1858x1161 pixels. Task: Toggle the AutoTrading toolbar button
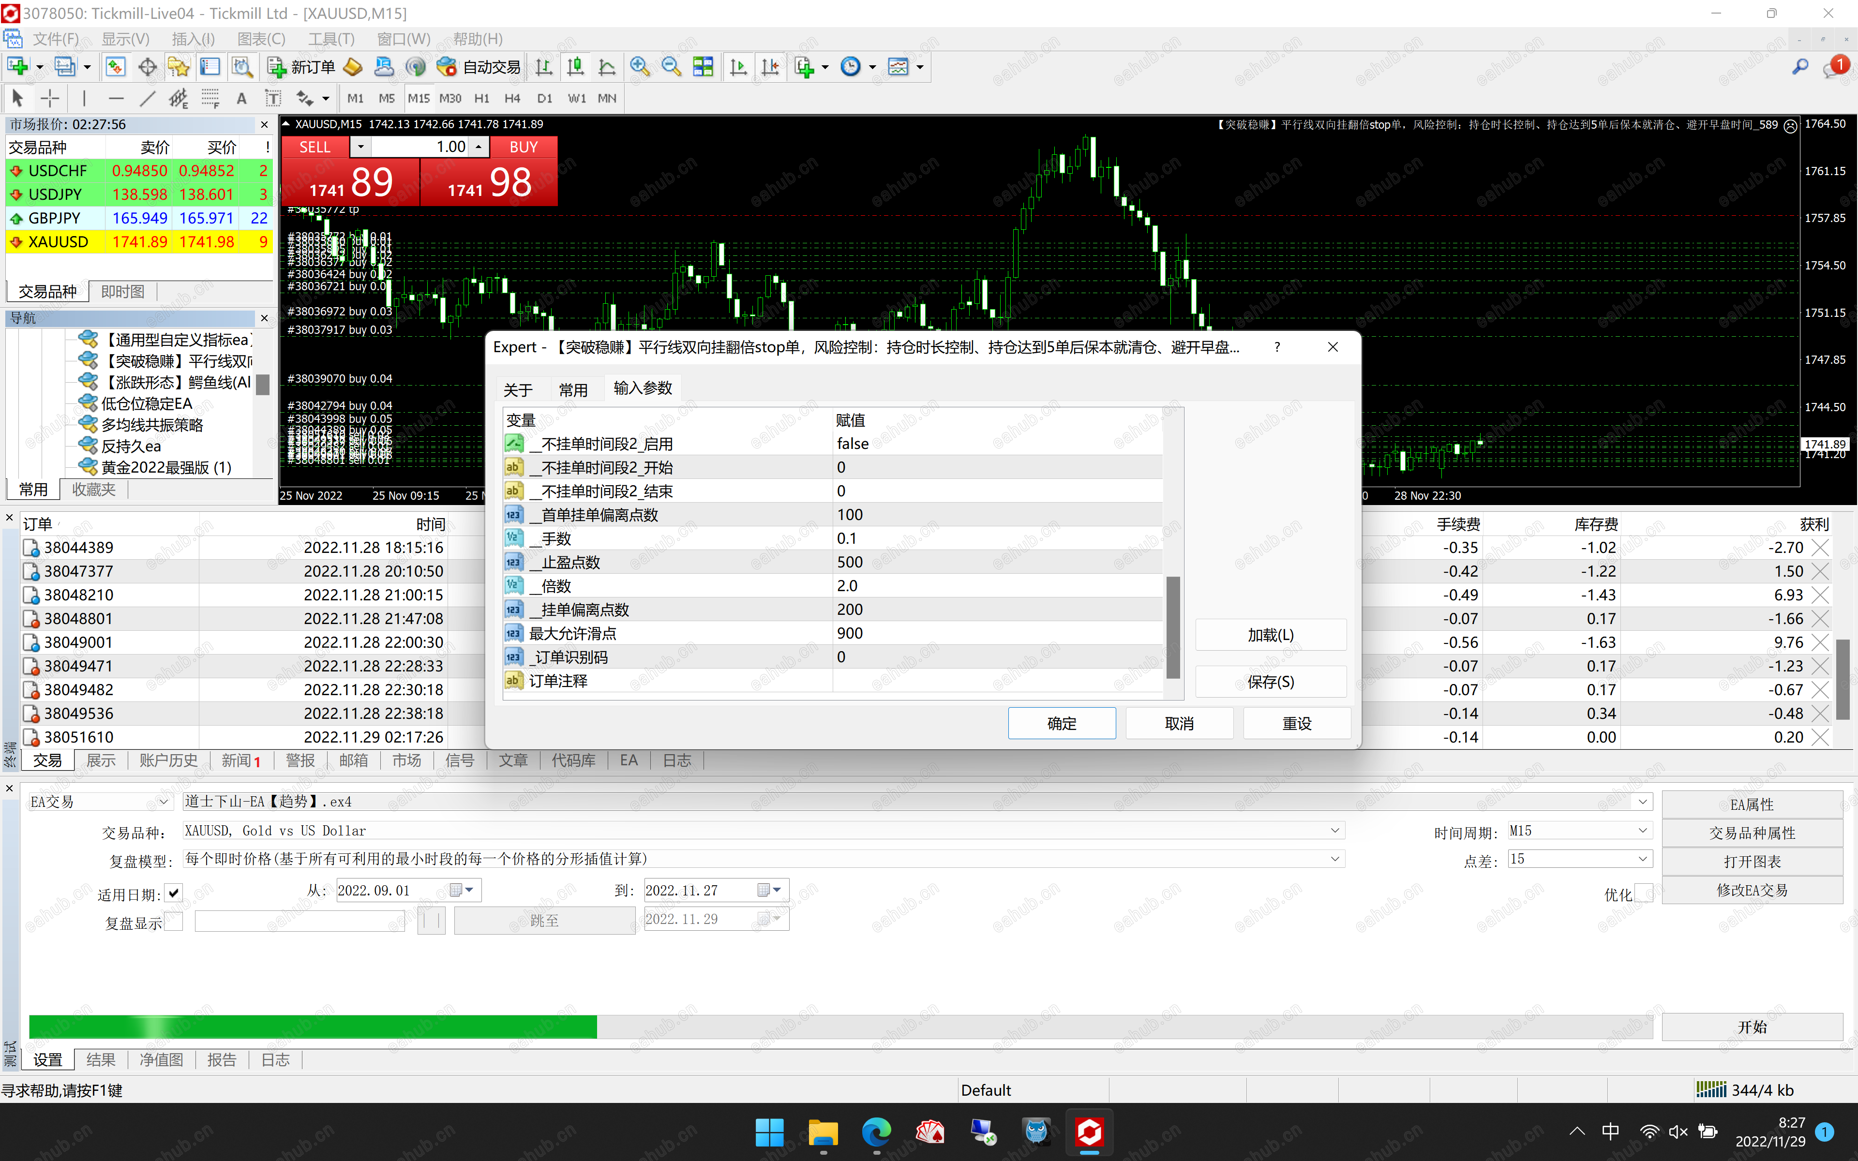pos(479,68)
